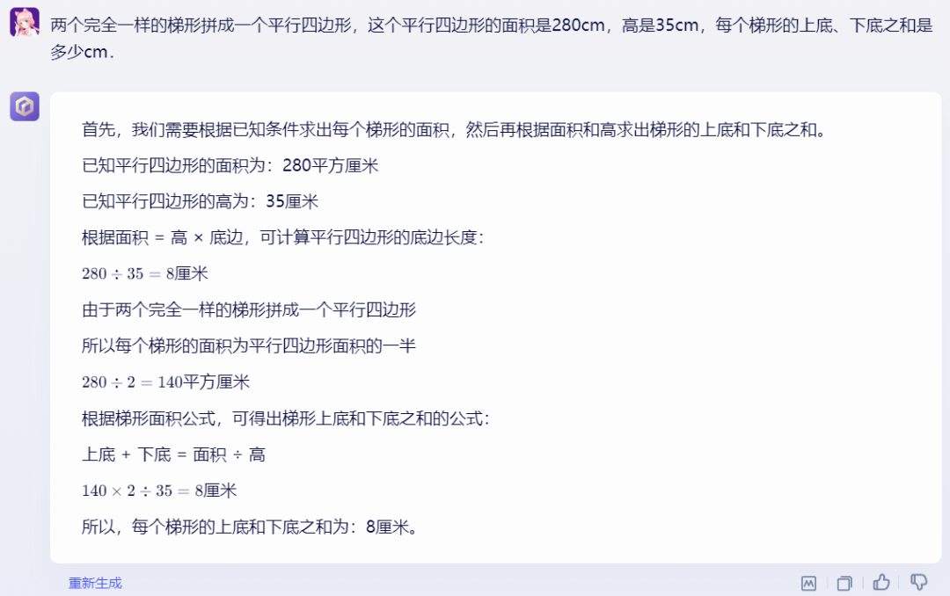The width and height of the screenshot is (950, 596).
Task: Click the line 上底 + 下底 = 面积 ÷ 高
Action: (x=173, y=454)
